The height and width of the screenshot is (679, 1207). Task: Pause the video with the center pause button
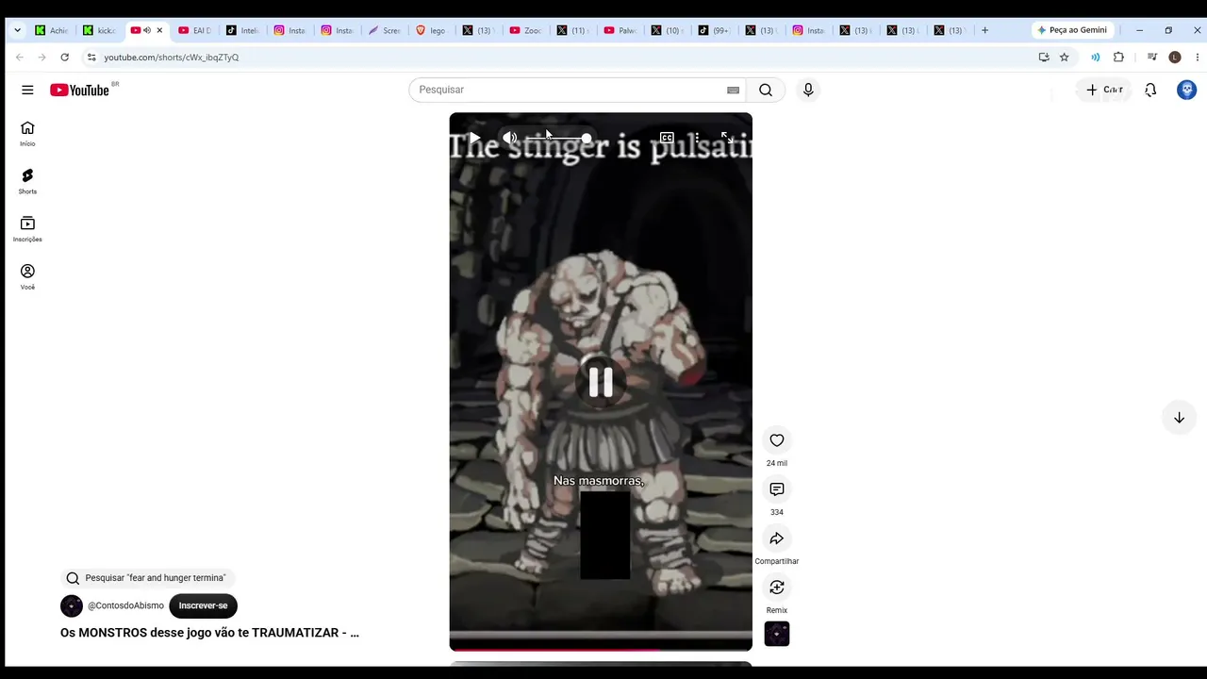(x=601, y=382)
